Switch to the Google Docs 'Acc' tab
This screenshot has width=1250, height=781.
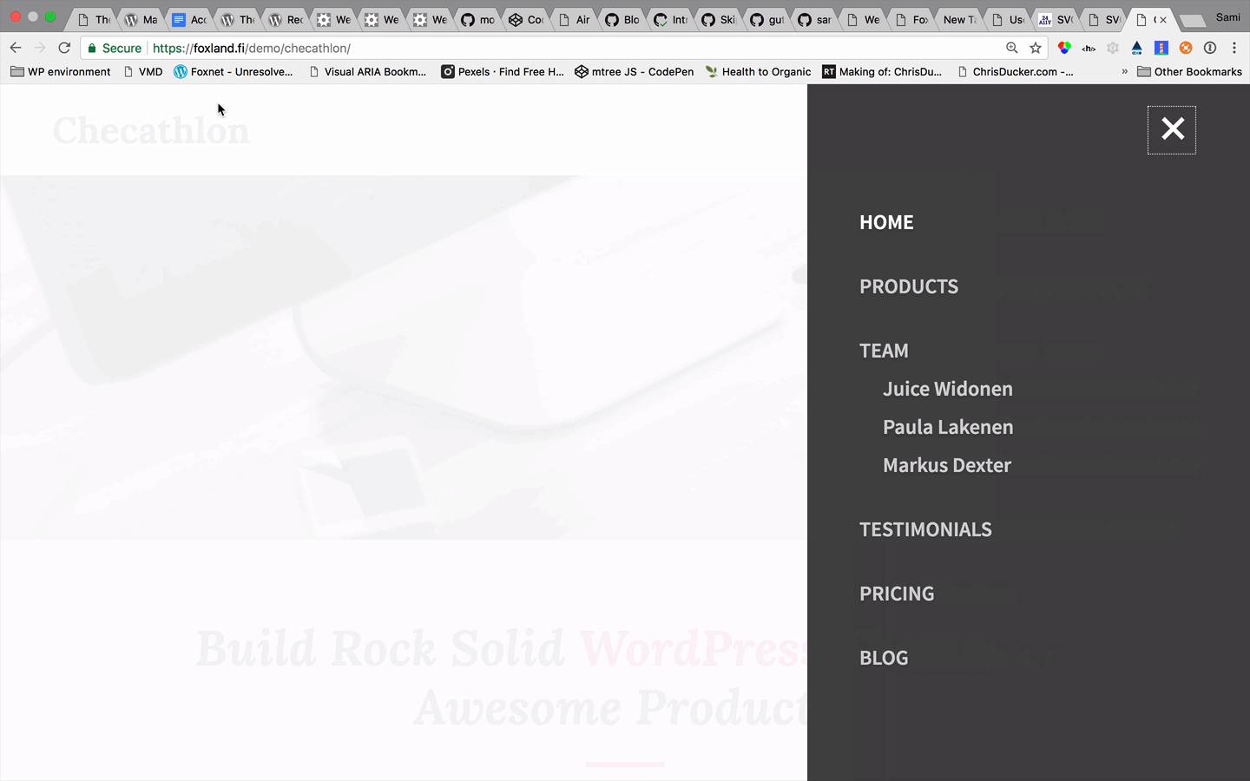[x=190, y=19]
